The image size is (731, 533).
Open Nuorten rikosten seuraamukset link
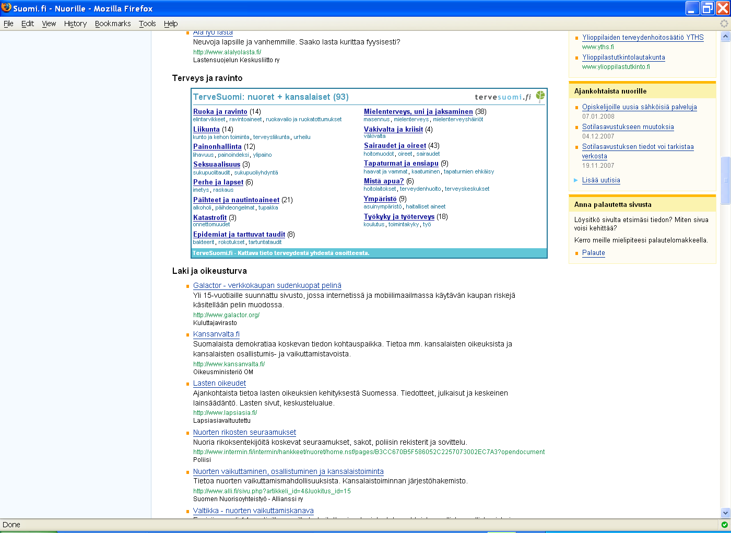[244, 432]
